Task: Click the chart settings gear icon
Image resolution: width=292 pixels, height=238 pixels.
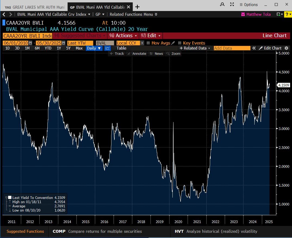Action: [286, 48]
